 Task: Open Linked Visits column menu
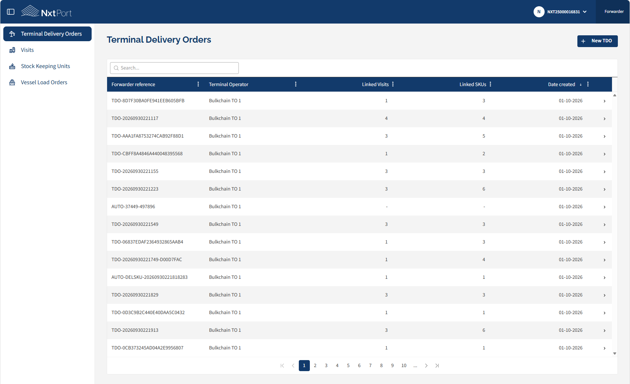(x=393, y=84)
